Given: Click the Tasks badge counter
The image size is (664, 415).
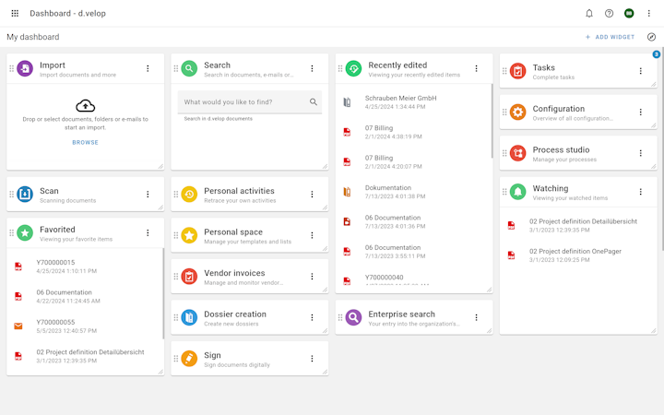Looking at the screenshot, I should coord(656,54).
